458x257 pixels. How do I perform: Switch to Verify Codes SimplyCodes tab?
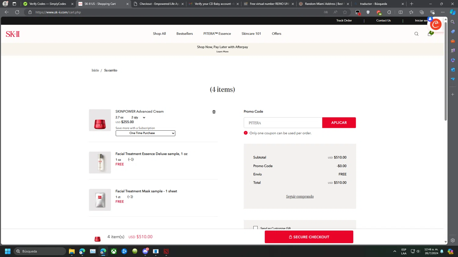(48, 4)
